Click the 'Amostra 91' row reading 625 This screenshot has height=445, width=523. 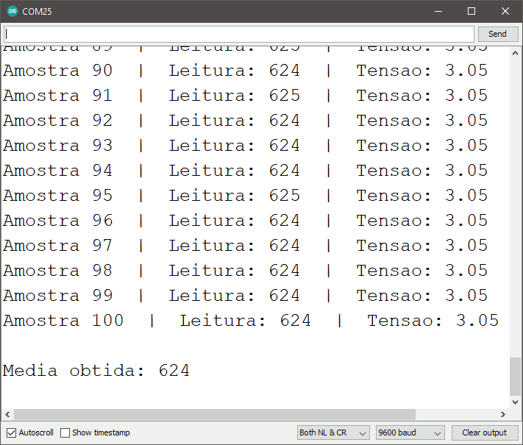[x=245, y=95]
